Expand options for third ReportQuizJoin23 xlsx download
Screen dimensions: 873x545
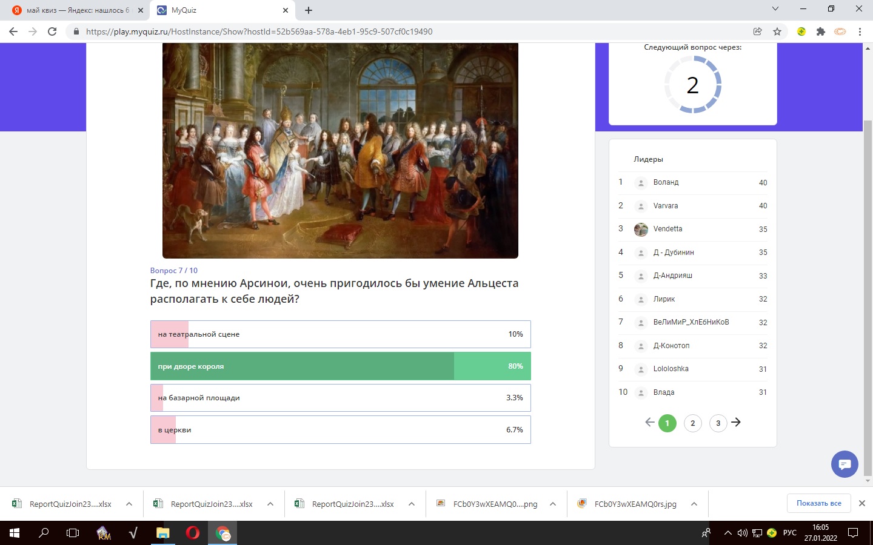pos(412,504)
